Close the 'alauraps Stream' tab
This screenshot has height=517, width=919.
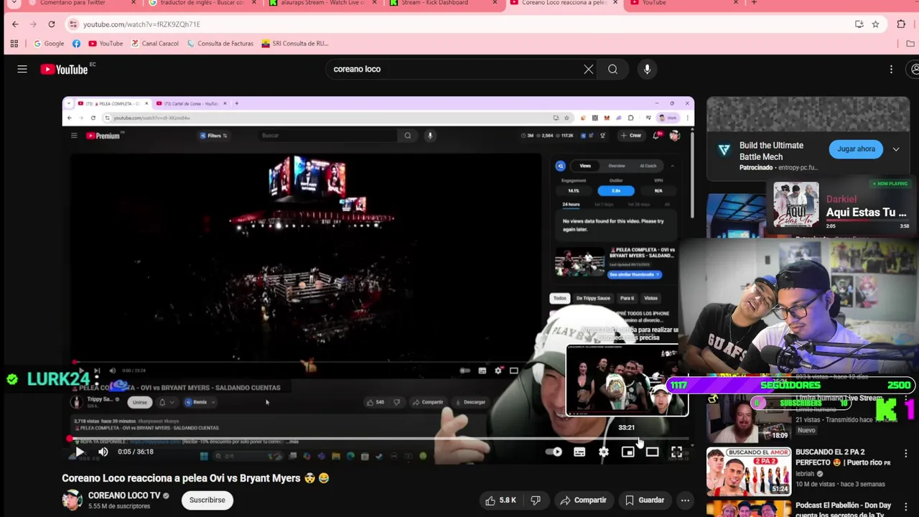(374, 3)
